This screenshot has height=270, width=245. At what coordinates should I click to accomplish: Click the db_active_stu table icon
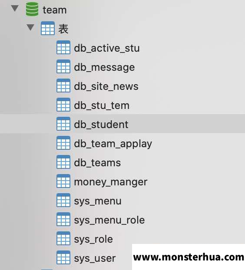[x=63, y=47]
